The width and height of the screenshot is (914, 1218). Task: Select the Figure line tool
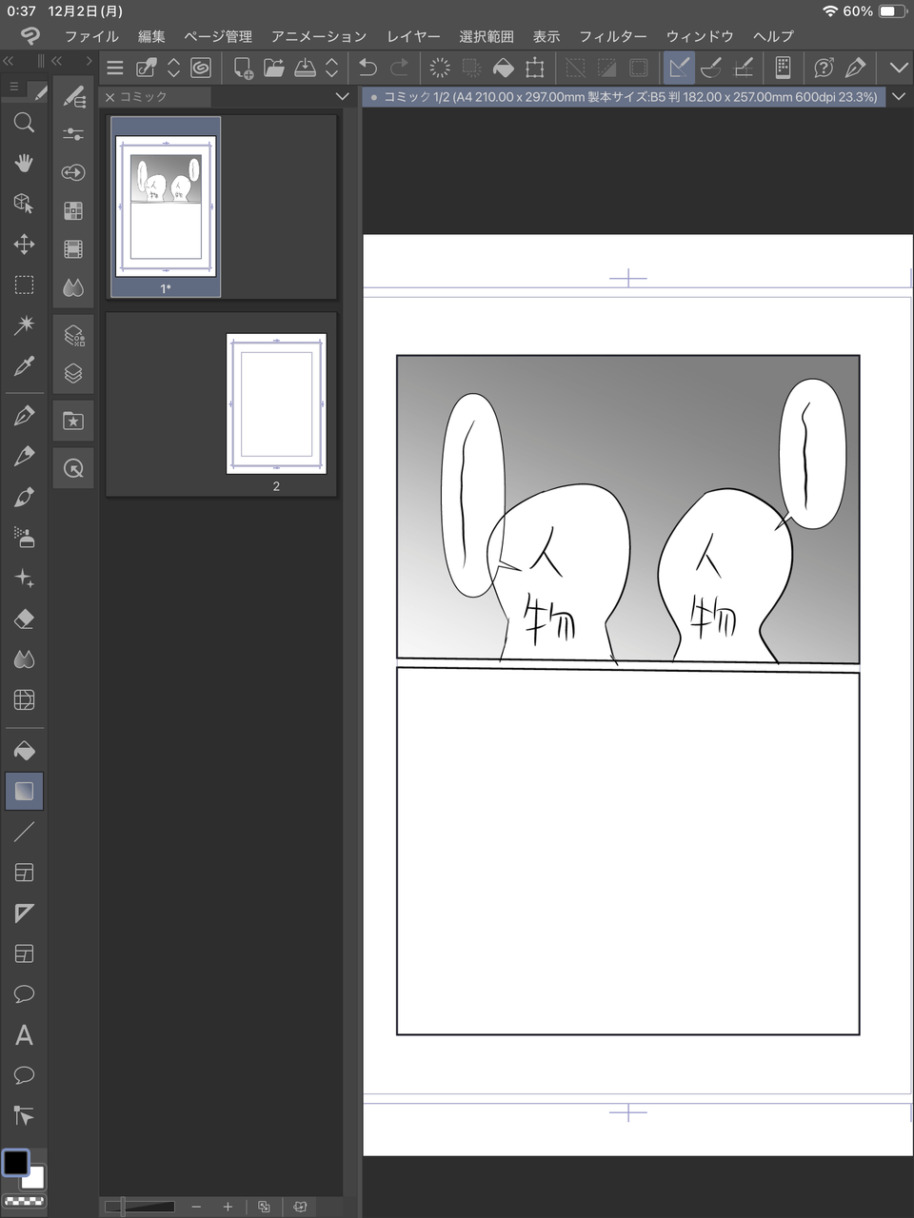coord(24,832)
